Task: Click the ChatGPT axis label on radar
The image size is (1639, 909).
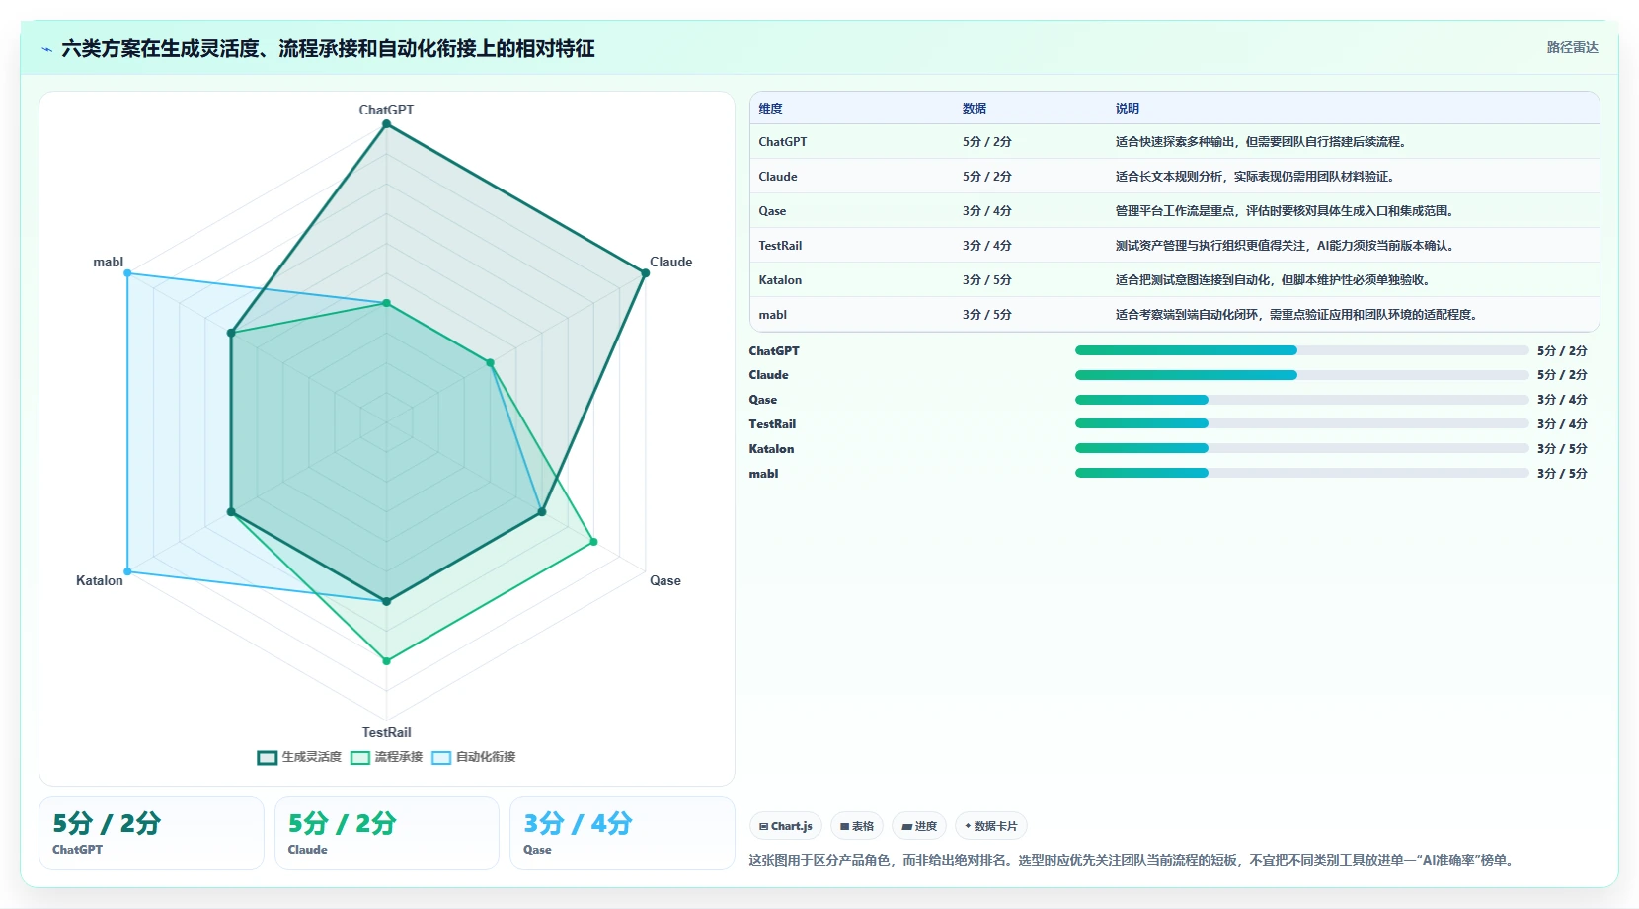Action: [x=386, y=110]
